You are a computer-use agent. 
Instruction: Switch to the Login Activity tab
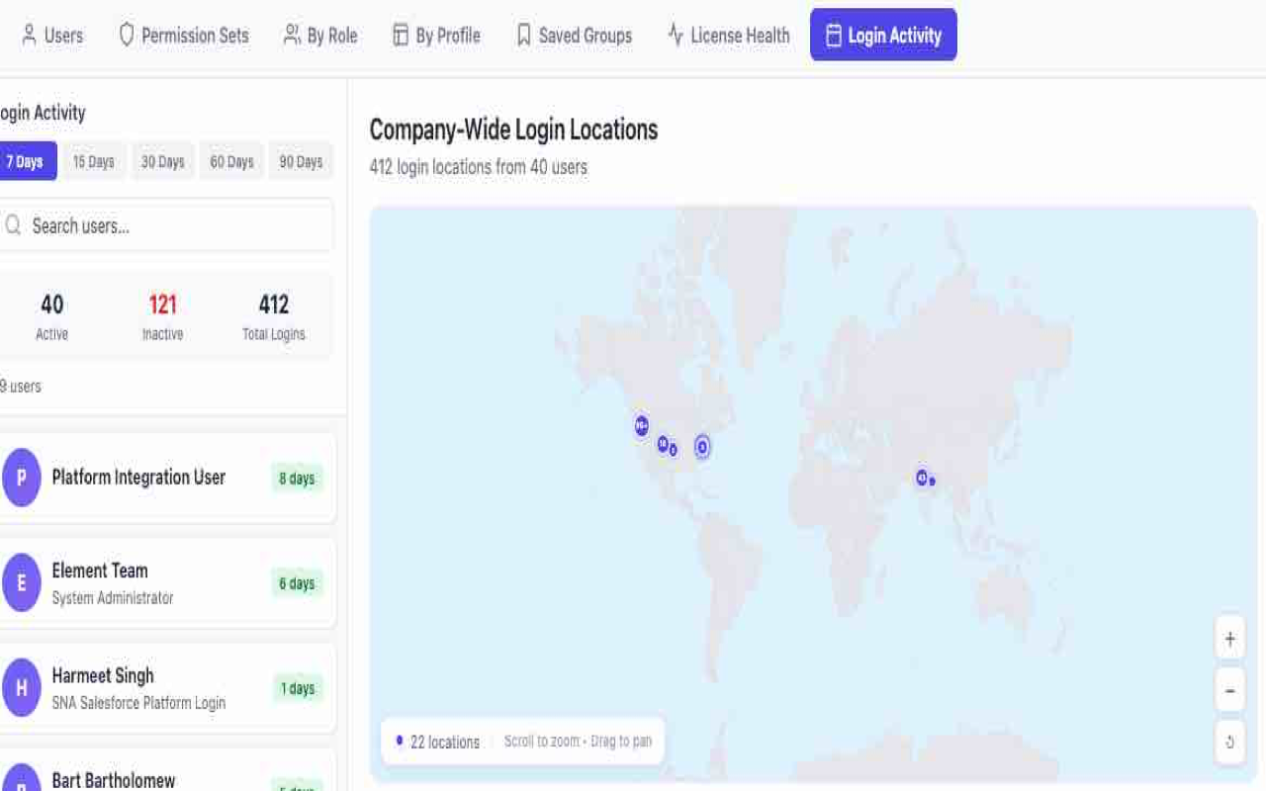point(883,35)
